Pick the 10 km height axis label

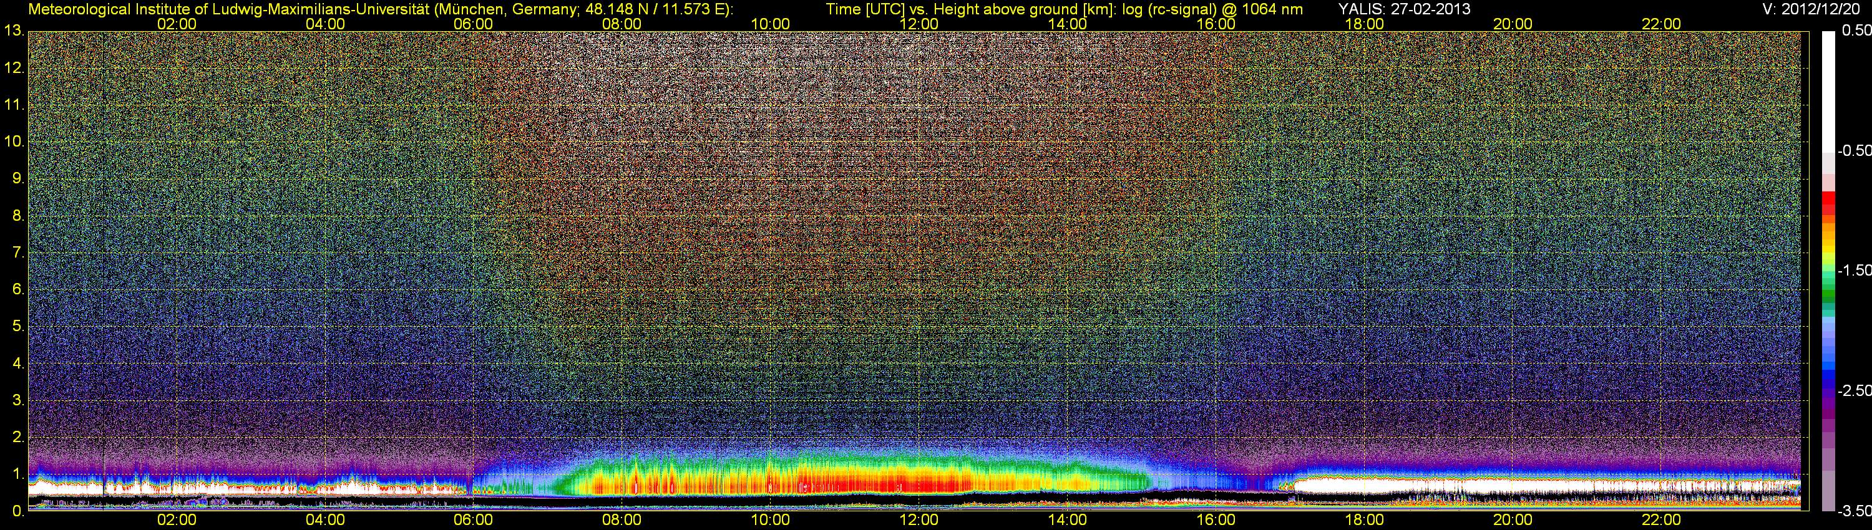point(14,142)
